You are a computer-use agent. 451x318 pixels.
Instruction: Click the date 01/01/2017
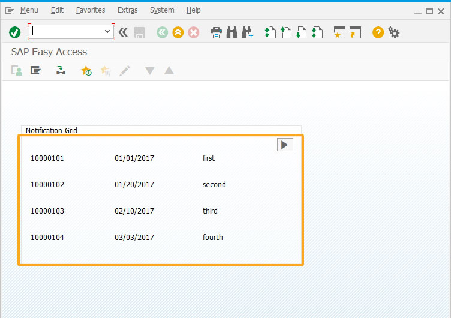pos(134,158)
